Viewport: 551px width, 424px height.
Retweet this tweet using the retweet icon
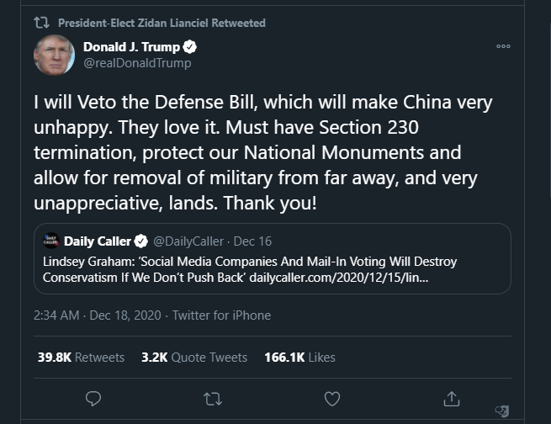pyautogui.click(x=213, y=397)
